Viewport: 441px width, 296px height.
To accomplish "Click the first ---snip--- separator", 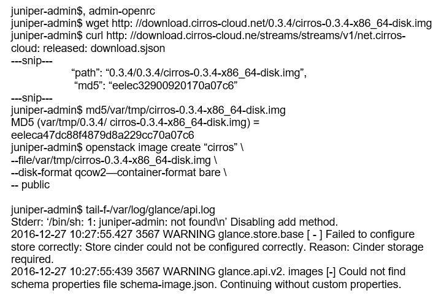I will click(x=32, y=61).
